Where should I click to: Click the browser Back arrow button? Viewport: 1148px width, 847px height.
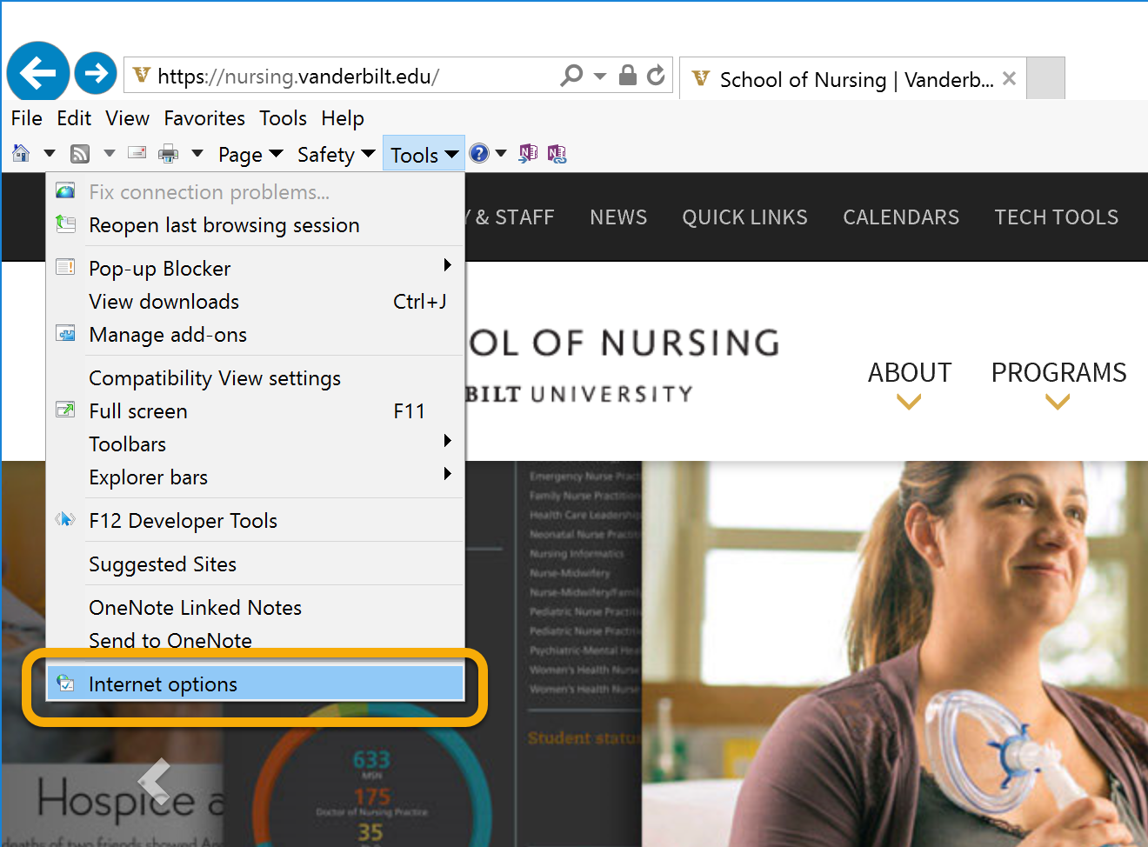37,72
